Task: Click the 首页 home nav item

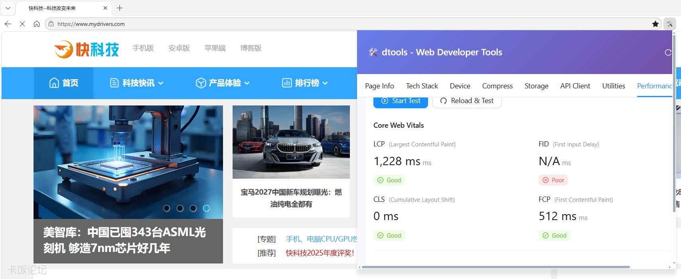Action: point(63,83)
